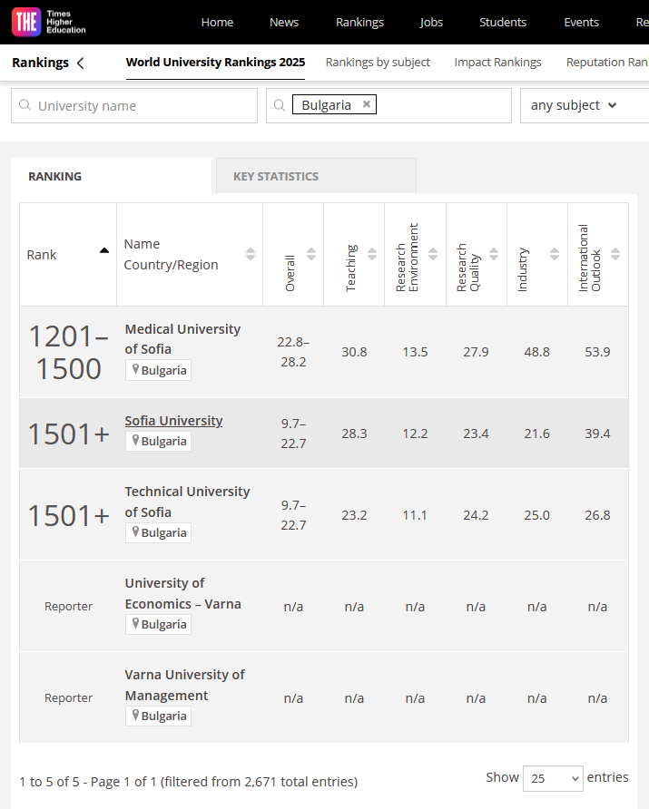Click the University name search field

134,105
